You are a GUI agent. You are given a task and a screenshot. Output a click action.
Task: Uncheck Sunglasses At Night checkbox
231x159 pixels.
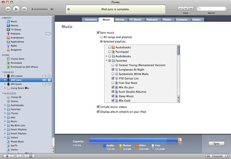(113, 70)
